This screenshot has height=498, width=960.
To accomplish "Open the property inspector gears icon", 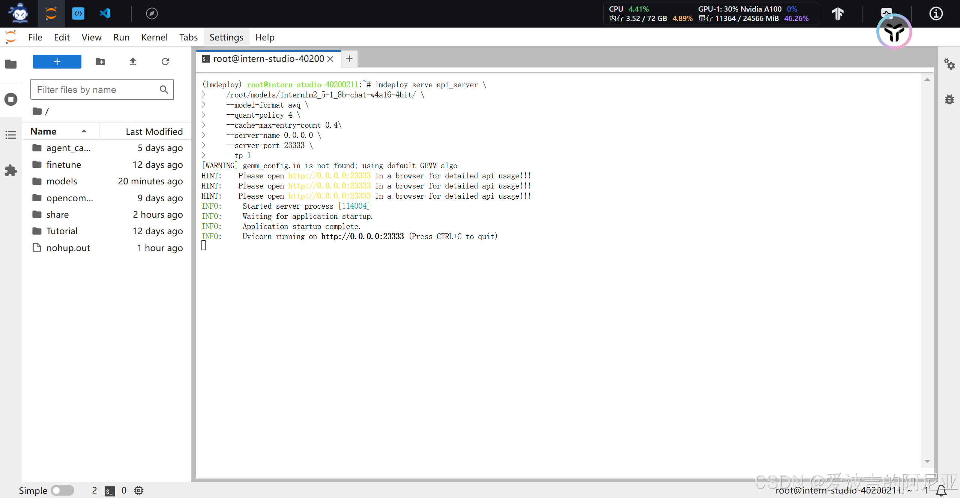I will click(949, 64).
